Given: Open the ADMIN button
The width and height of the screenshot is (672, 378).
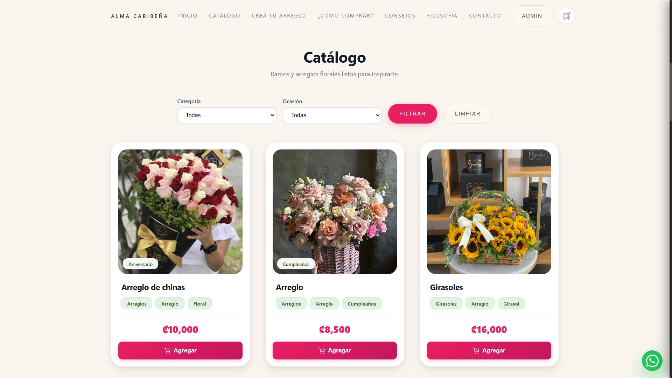Looking at the screenshot, I should click(x=532, y=16).
